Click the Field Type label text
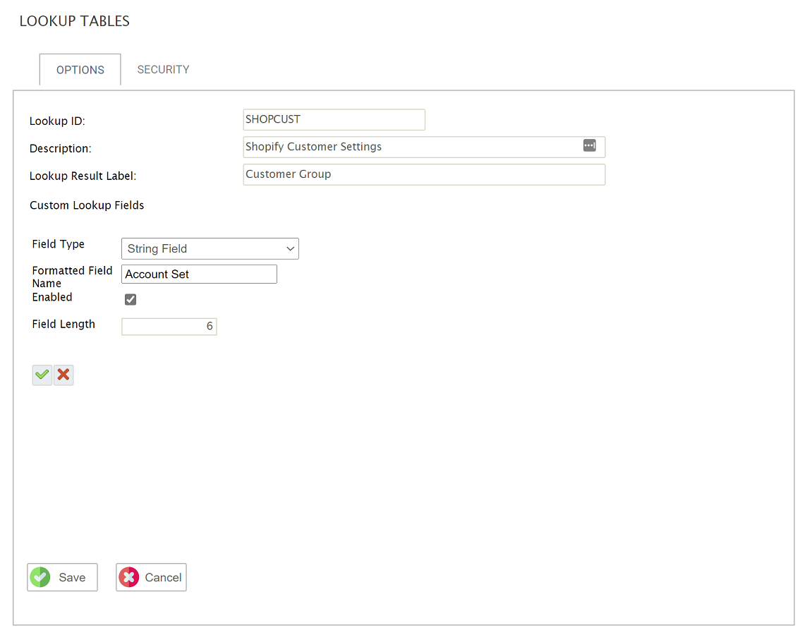 (x=59, y=244)
